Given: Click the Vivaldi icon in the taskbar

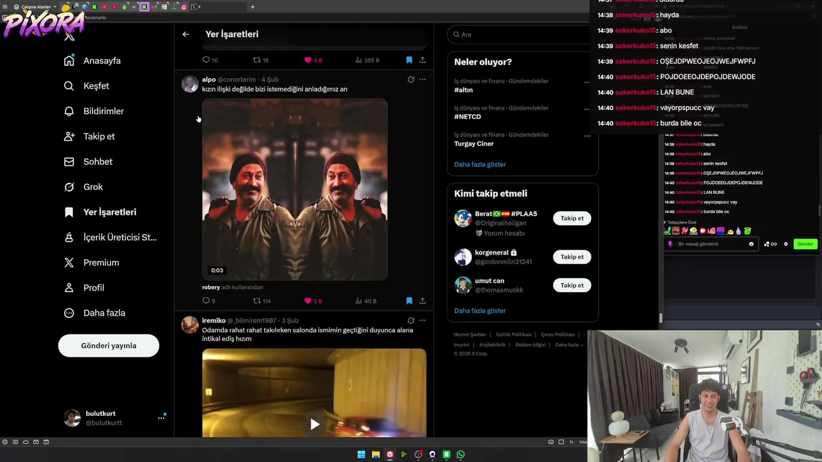Looking at the screenshot, I should coord(389,454).
